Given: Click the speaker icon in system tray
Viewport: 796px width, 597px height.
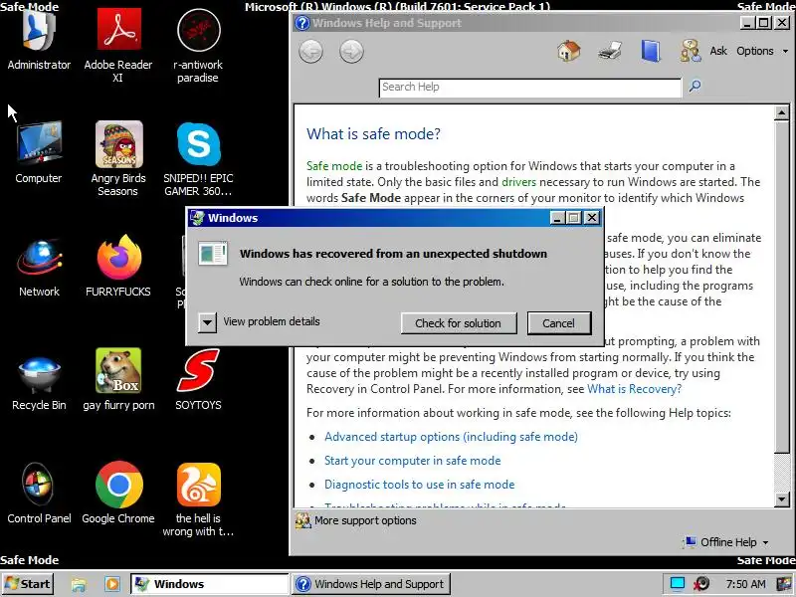Looking at the screenshot, I should [702, 584].
